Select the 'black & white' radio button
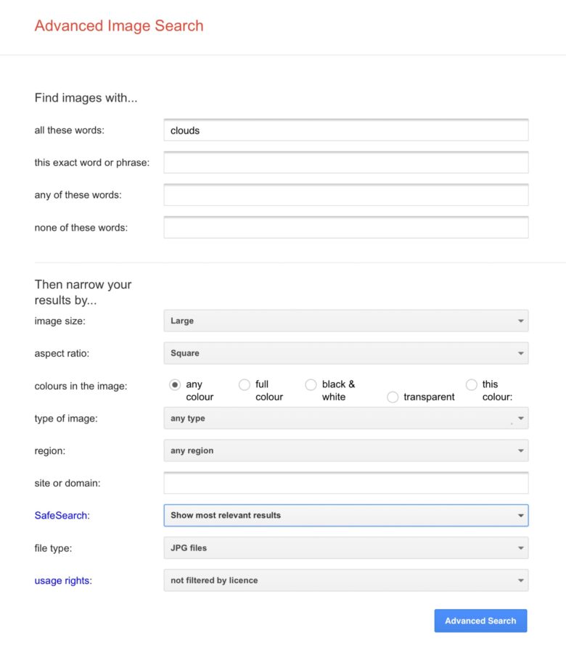The image size is (566, 652). click(311, 384)
